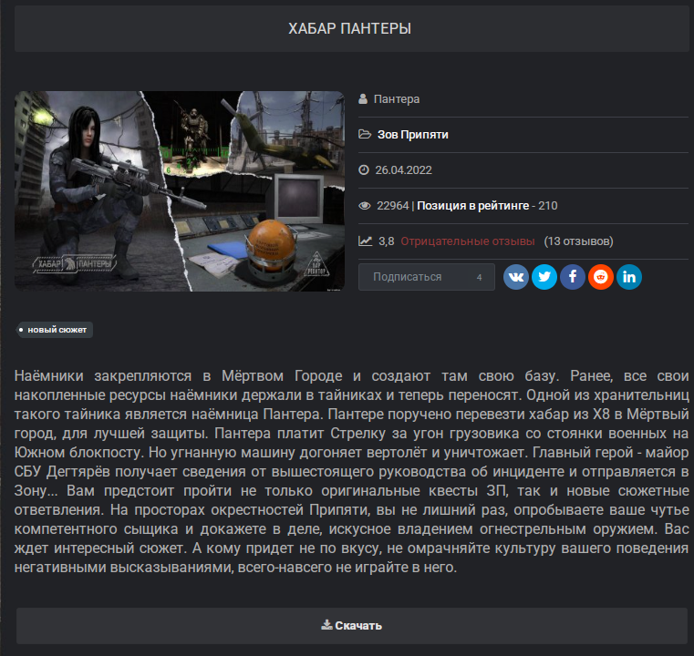
Task: Select the новый сюжет tag
Action: pos(55,330)
